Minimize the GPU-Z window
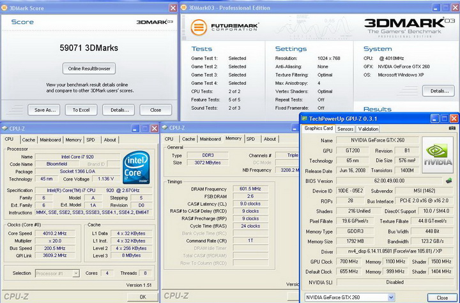 (x=435, y=119)
